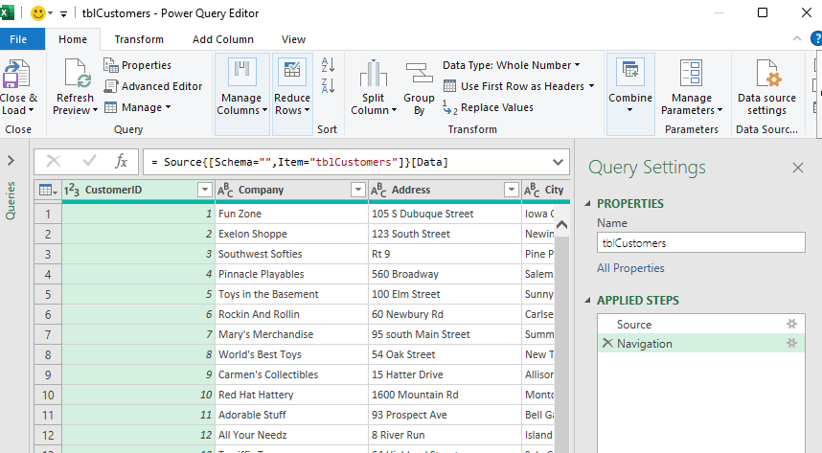Viewport: 822px width, 453px height.
Task: Switch to the Add Column tab
Action: 223,39
